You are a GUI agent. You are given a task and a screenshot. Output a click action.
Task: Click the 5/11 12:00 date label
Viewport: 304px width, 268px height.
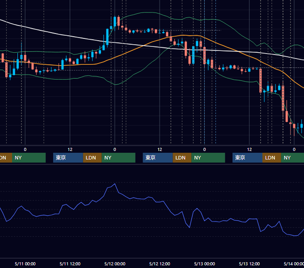pos(70,264)
